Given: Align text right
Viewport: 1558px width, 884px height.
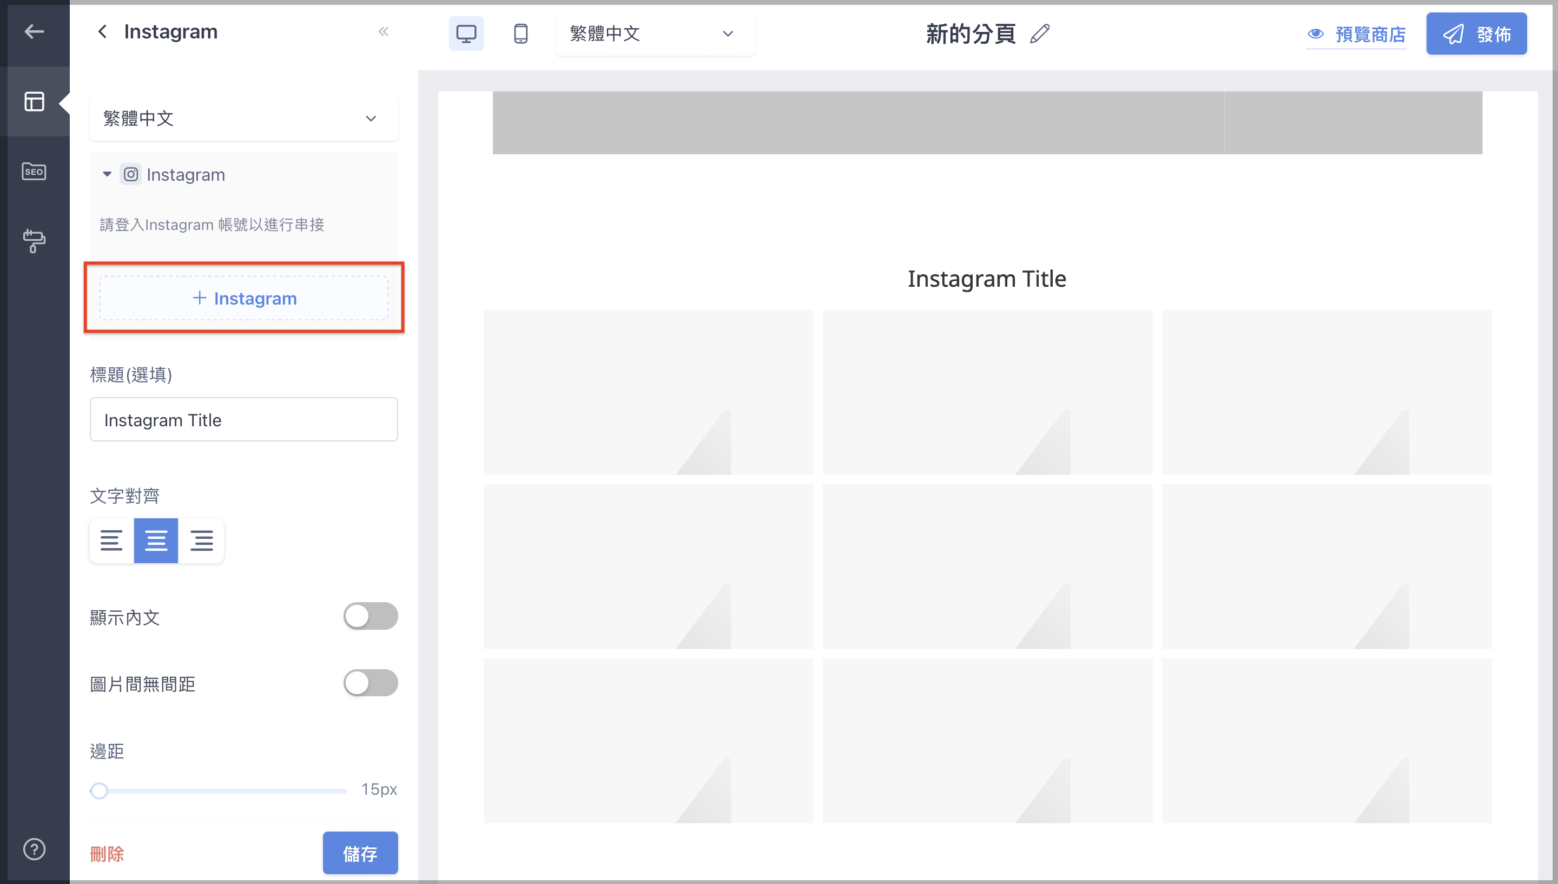Looking at the screenshot, I should point(201,540).
